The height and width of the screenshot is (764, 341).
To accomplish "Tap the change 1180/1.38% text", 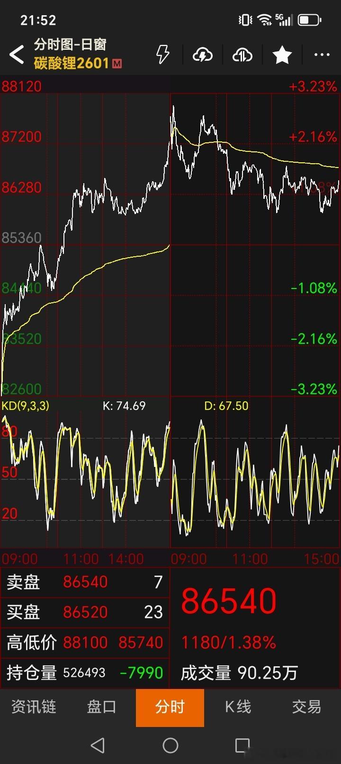I will click(229, 643).
